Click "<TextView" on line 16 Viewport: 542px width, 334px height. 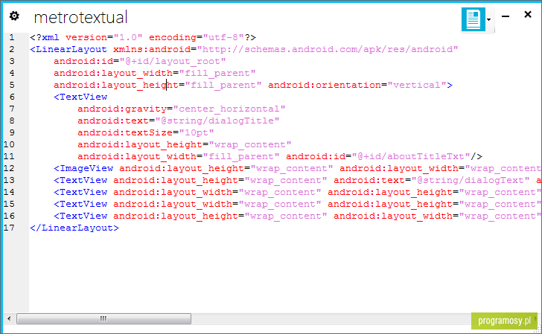pyautogui.click(x=80, y=216)
